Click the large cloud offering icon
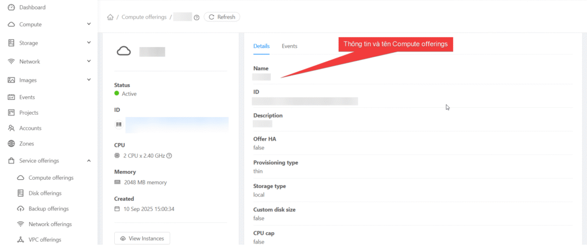The height and width of the screenshot is (247, 587). 124,52
